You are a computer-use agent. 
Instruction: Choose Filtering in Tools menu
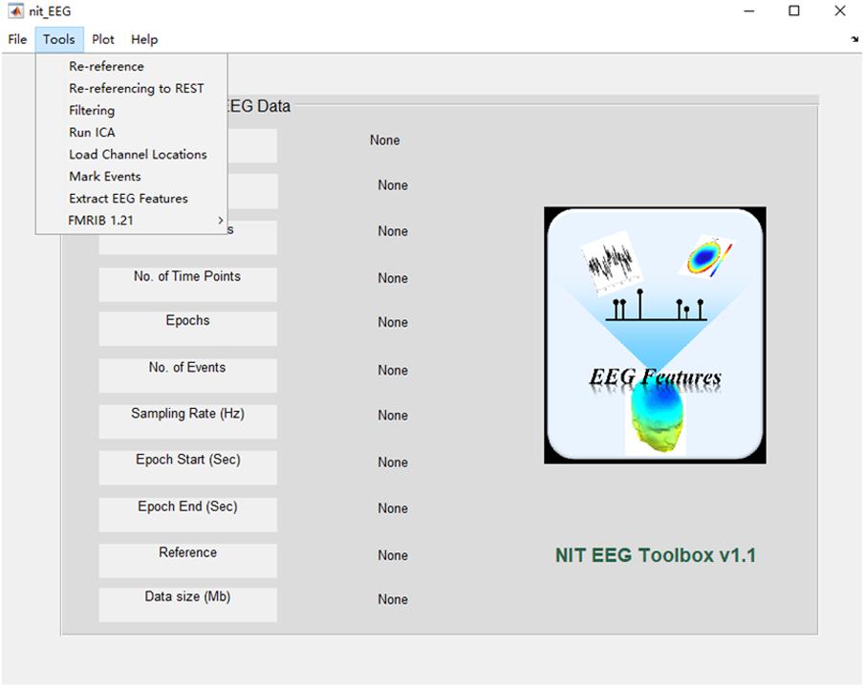[131, 110]
